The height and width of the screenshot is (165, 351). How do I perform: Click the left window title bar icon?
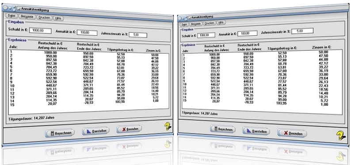[x=19, y=8]
